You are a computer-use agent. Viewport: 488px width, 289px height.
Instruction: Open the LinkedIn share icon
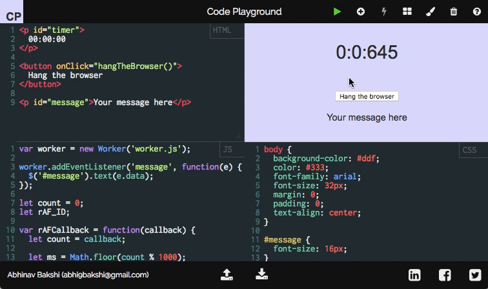(414, 275)
